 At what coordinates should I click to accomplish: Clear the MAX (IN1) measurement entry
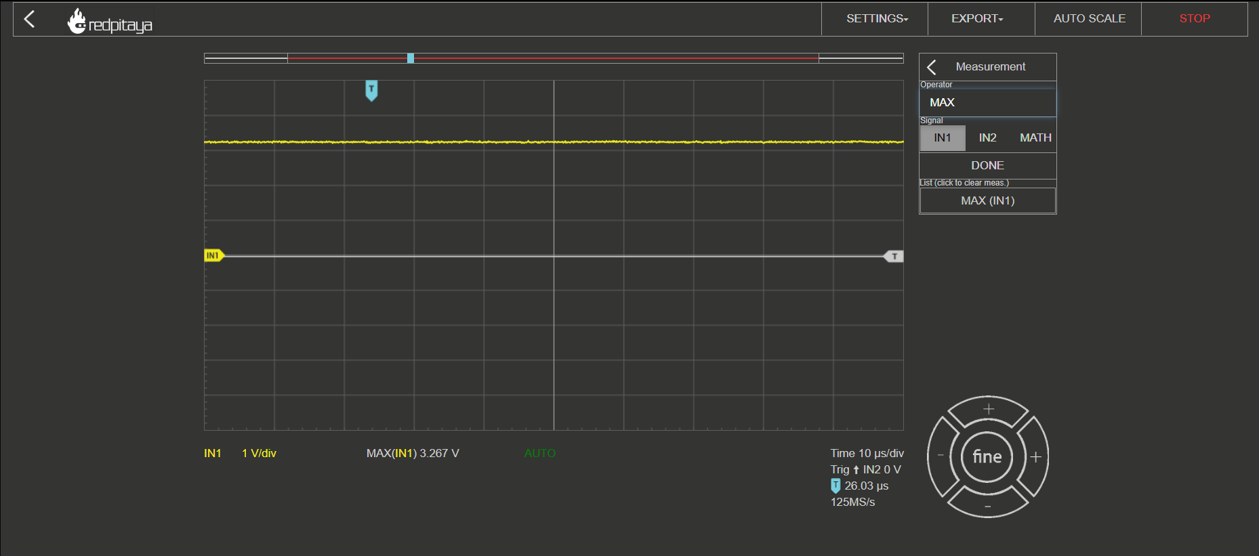coord(988,200)
